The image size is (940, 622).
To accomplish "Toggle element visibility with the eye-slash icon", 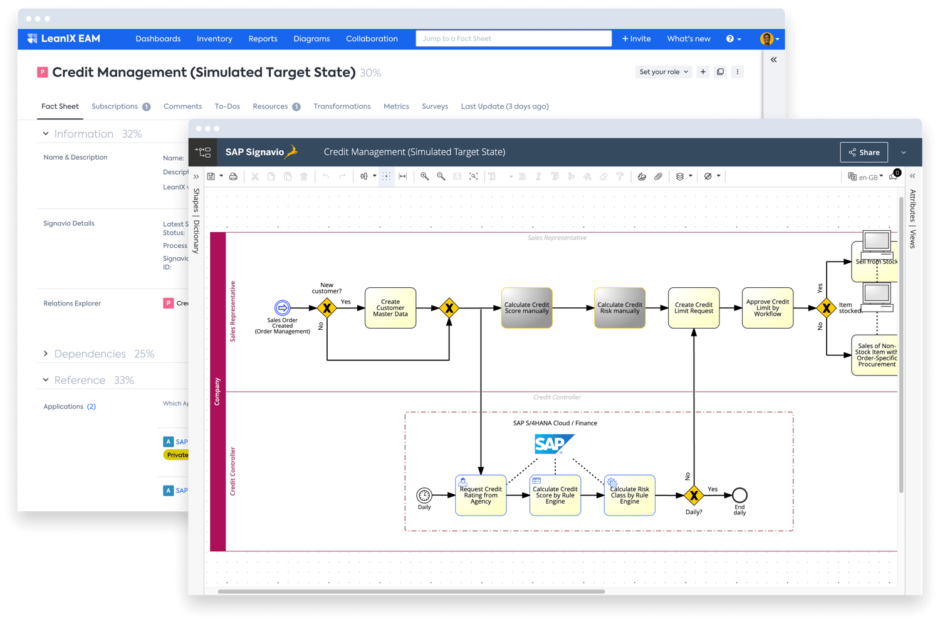I will click(709, 177).
